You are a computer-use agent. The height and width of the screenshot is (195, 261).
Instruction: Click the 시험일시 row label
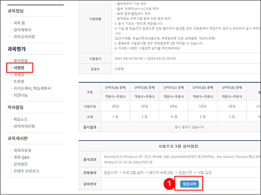point(95,59)
